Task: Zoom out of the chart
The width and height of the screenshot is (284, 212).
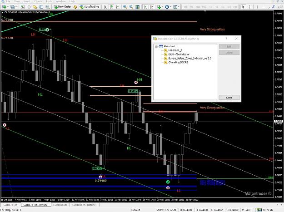Action: [131, 7]
